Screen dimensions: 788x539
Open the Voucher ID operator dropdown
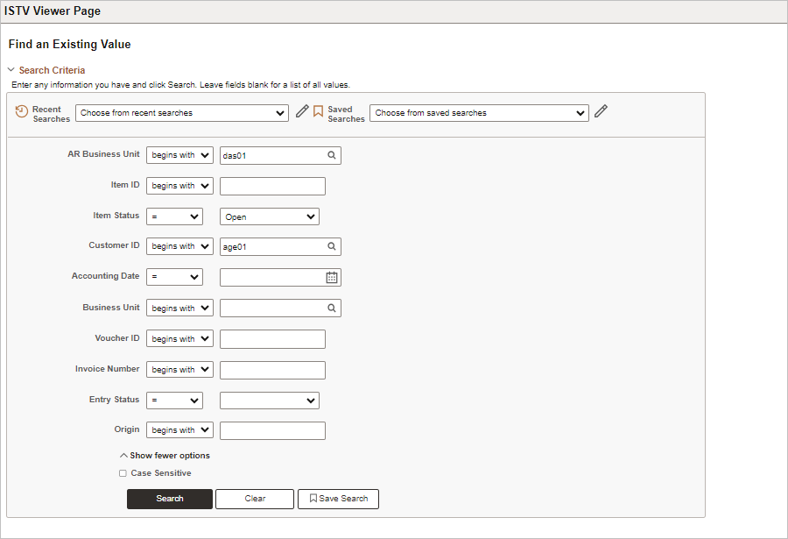(x=179, y=338)
